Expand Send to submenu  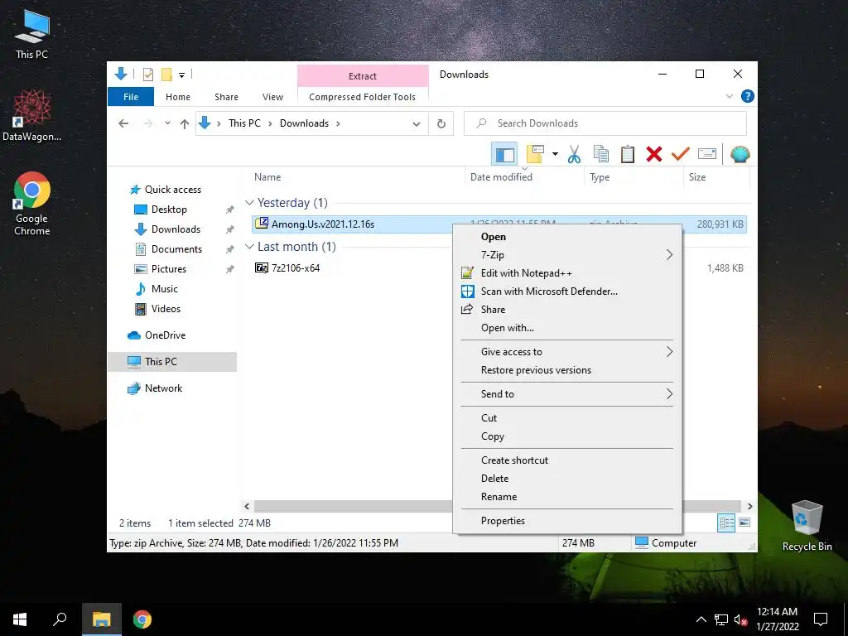click(566, 393)
